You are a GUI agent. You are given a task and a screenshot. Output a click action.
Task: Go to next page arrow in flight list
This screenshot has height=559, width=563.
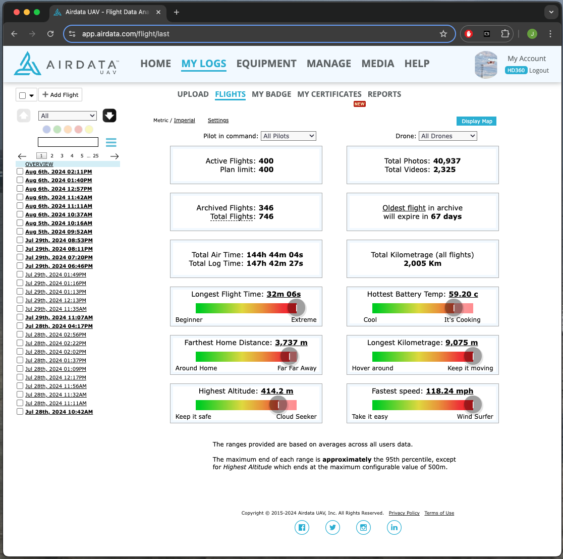pyautogui.click(x=115, y=156)
